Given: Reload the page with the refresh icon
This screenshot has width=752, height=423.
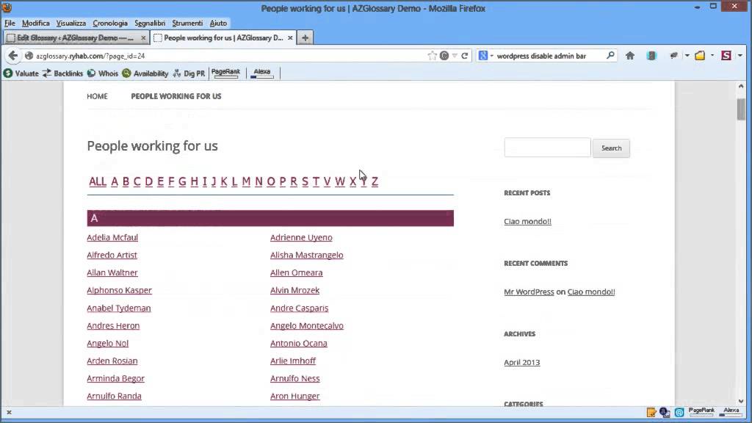Looking at the screenshot, I should (465, 56).
